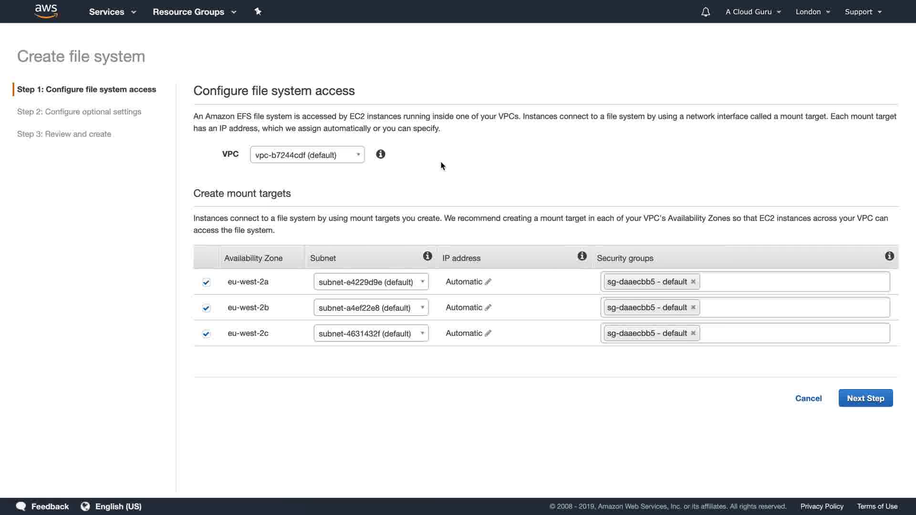Click the info icon beside VPC dropdown

click(380, 154)
